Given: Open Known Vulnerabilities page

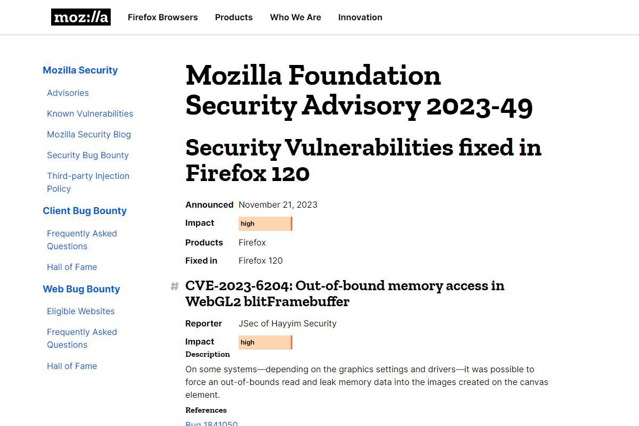Looking at the screenshot, I should pyautogui.click(x=90, y=113).
